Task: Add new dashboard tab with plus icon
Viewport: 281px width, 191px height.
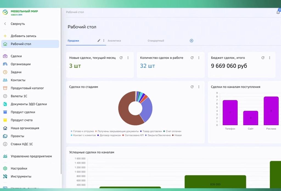Action: click(x=191, y=41)
